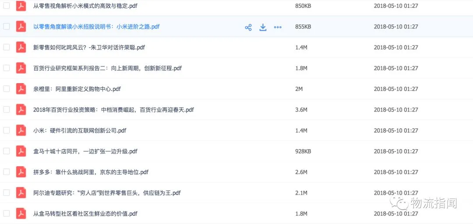Image resolution: width=473 pixels, height=224 pixels.
Task: Click the 2.1M size of 阿尔迪 file
Action: pos(301,193)
